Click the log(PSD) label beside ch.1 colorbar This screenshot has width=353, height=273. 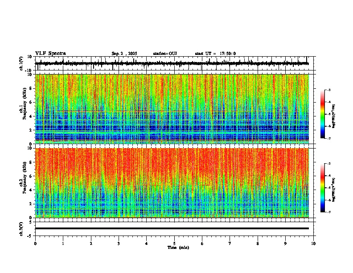pos(334,116)
